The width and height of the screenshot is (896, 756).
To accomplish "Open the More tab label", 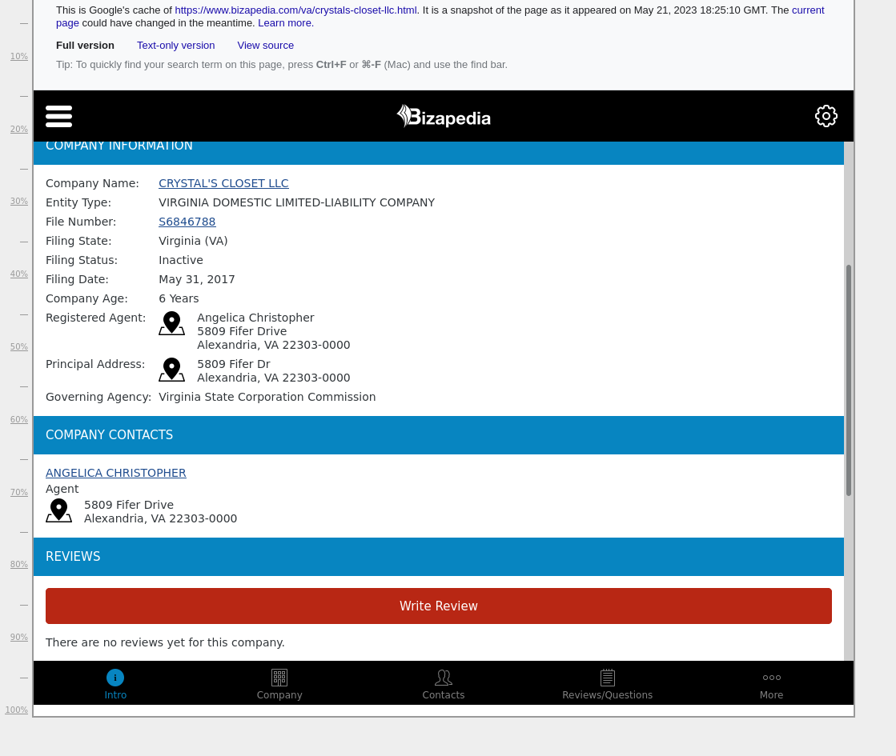I will click(771, 695).
